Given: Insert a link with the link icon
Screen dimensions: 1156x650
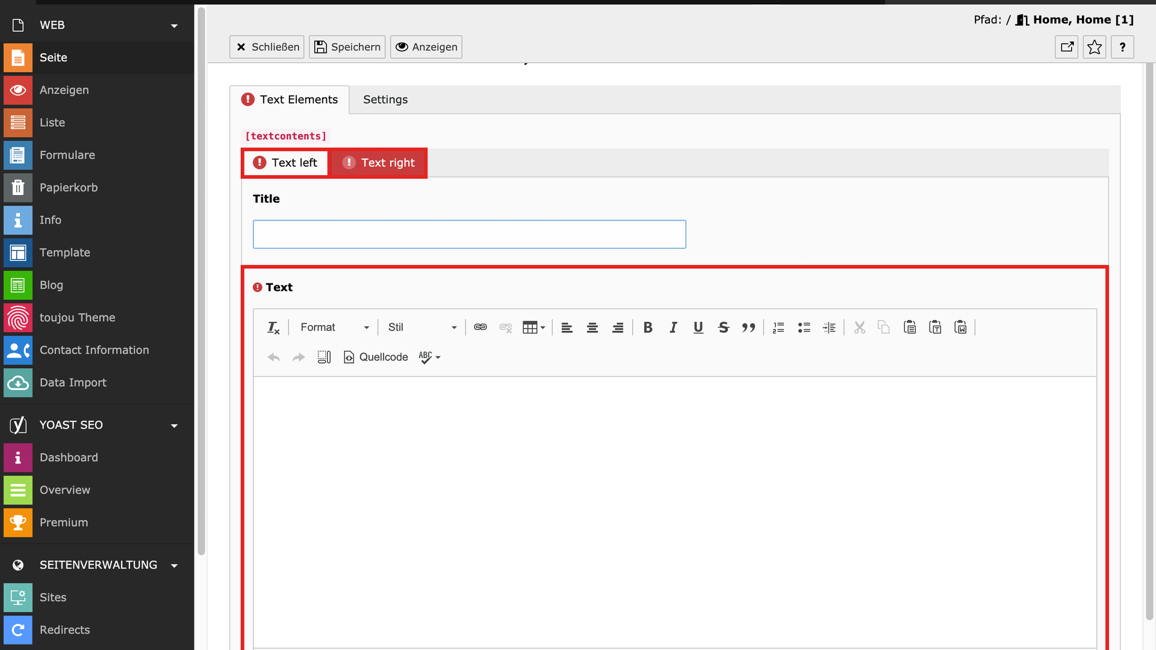Looking at the screenshot, I should coord(480,327).
